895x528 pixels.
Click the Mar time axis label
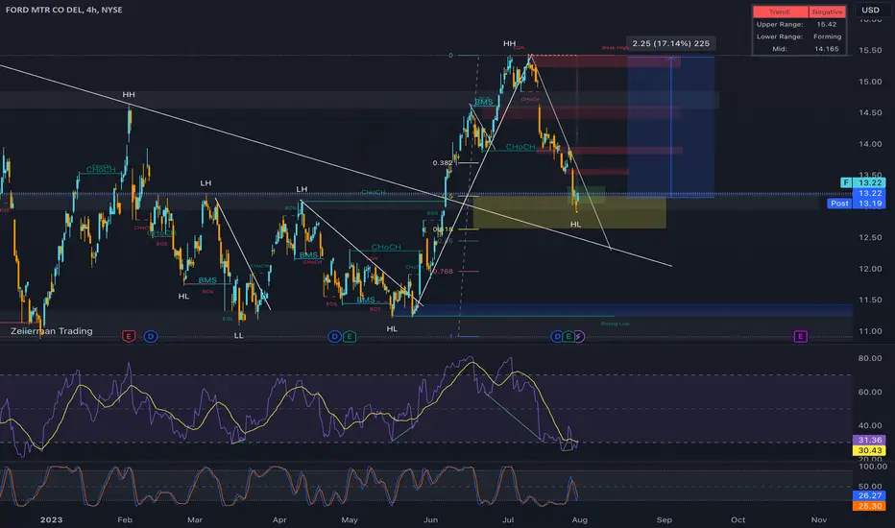pyautogui.click(x=195, y=520)
